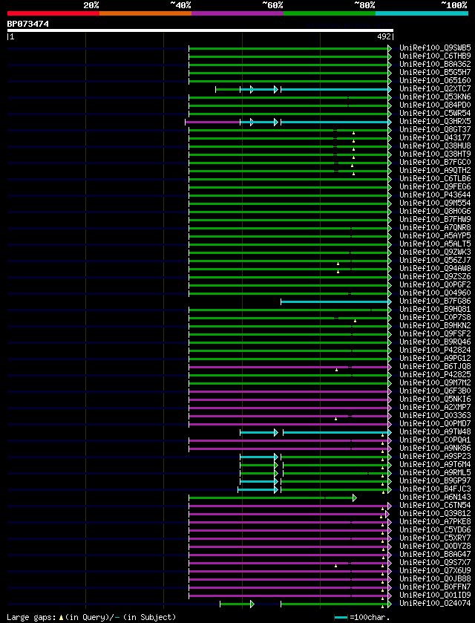Select the UniRef100_Q94AW8 label

(x=435, y=268)
